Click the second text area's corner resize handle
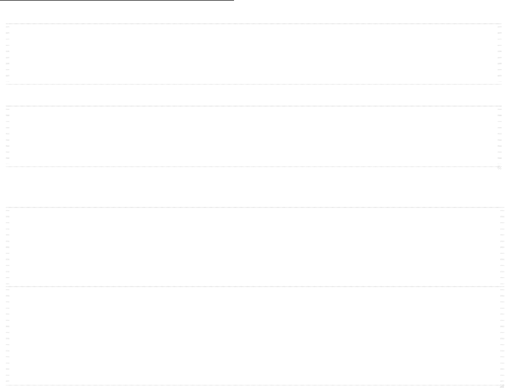This screenshot has width=505, height=389. (x=500, y=167)
